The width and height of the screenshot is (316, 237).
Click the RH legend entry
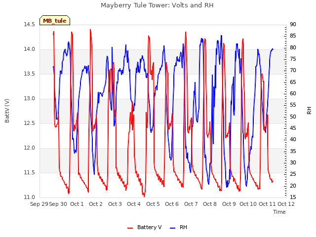(x=179, y=227)
